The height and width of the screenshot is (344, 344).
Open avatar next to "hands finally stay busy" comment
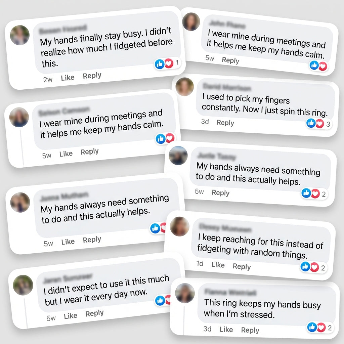pyautogui.click(x=19, y=35)
